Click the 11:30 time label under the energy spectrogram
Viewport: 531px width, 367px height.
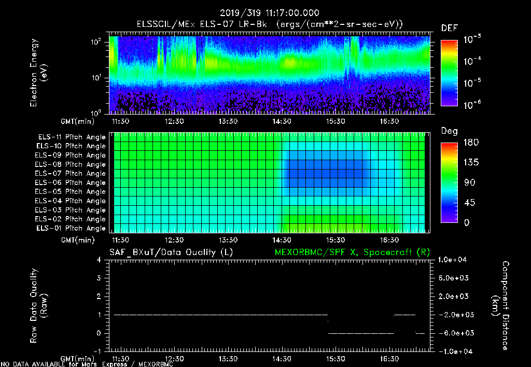(x=120, y=121)
